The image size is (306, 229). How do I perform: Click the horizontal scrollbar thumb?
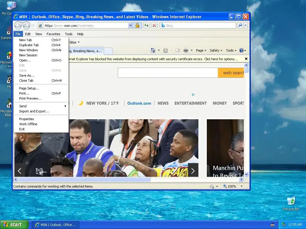(x=84, y=179)
